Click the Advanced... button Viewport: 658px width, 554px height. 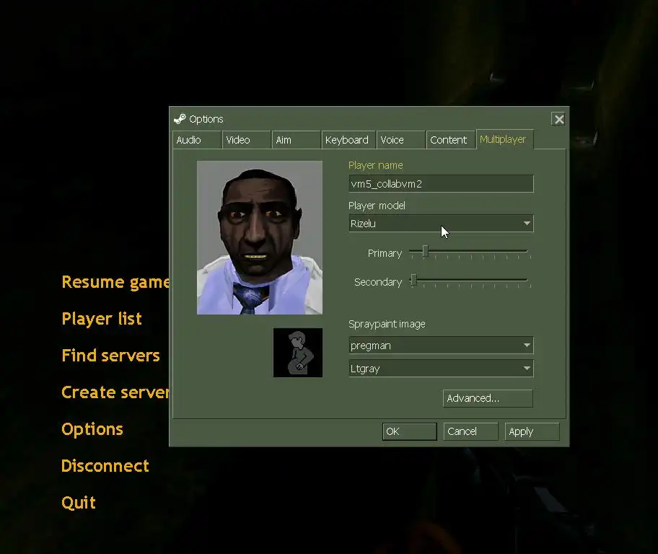(488, 398)
